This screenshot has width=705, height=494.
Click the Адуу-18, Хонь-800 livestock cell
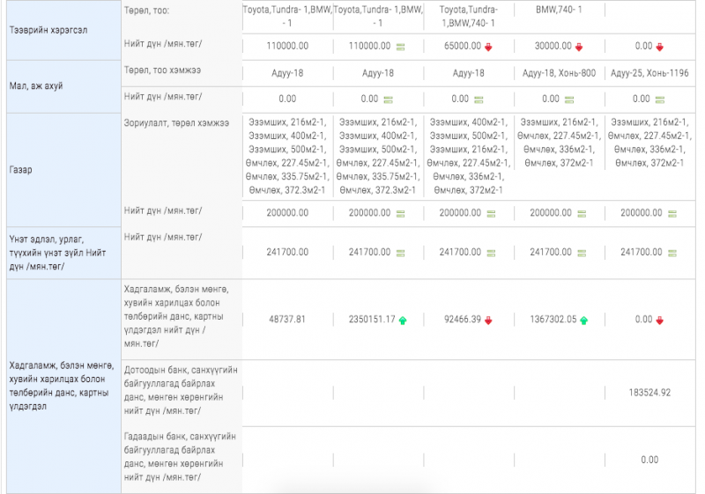pos(558,73)
